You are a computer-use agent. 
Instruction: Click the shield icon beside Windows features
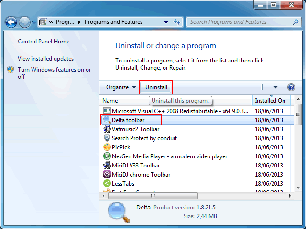(x=11, y=70)
